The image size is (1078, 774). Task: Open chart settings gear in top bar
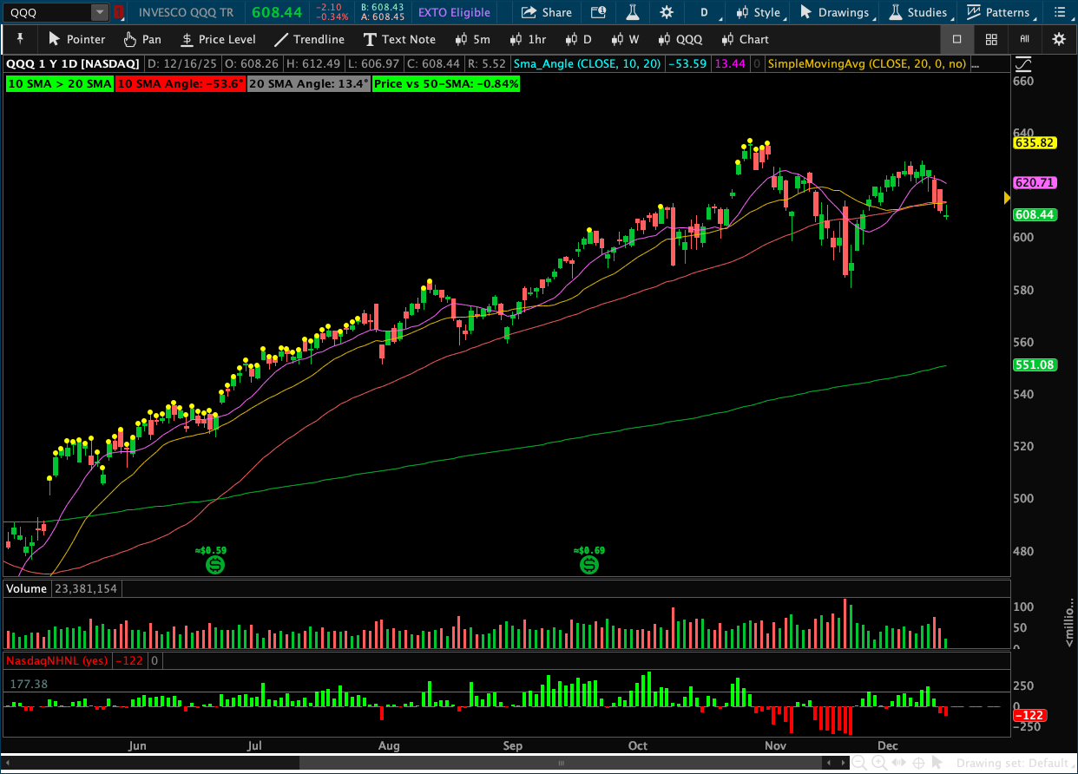pyautogui.click(x=667, y=12)
